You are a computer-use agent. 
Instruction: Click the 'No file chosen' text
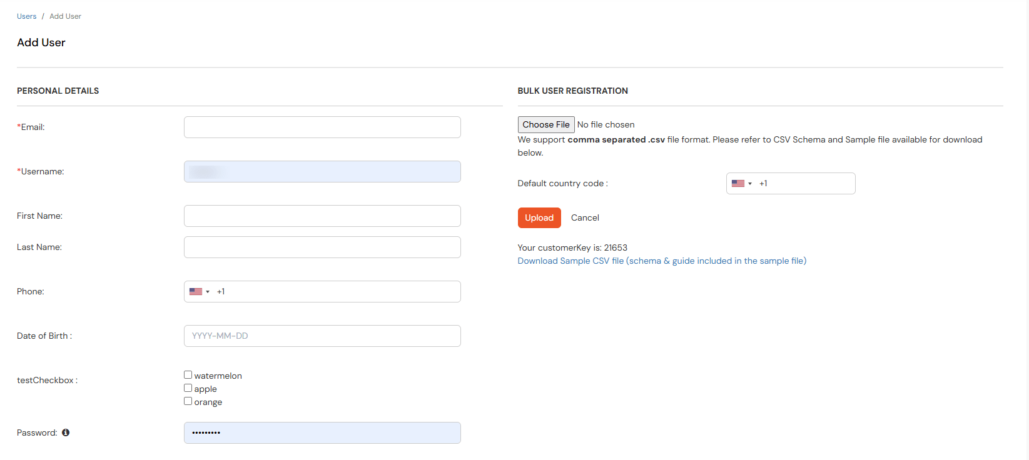click(x=606, y=124)
